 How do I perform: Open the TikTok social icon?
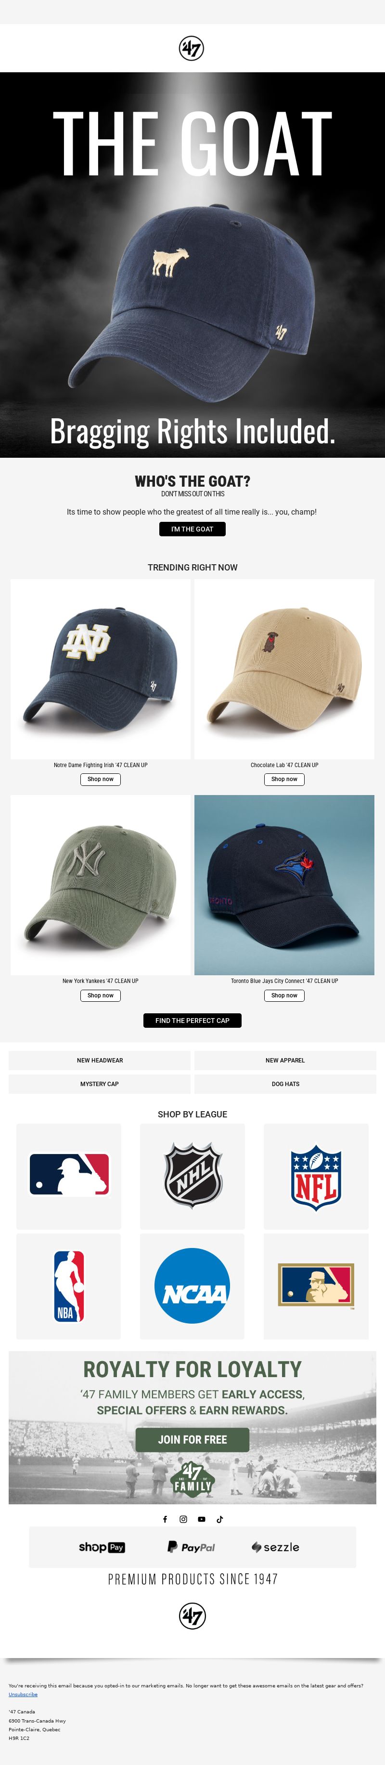click(219, 1519)
